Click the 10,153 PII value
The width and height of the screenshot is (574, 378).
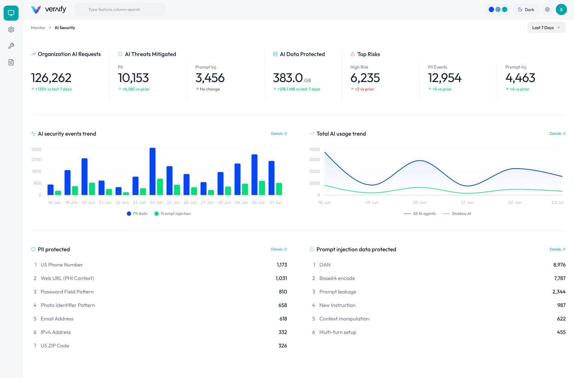pos(134,78)
